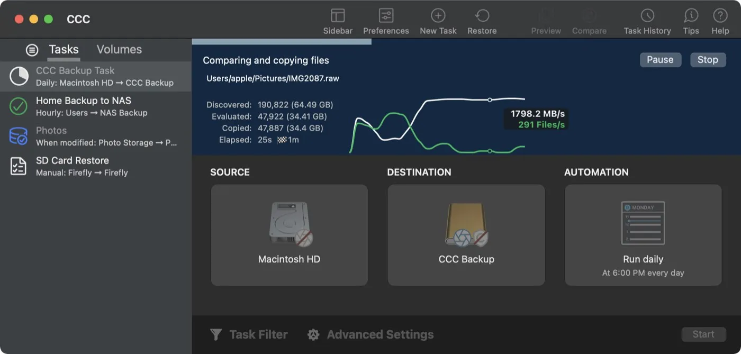This screenshot has width=741, height=354.
Task: Select the SD Card Restore task
Action: coord(95,166)
